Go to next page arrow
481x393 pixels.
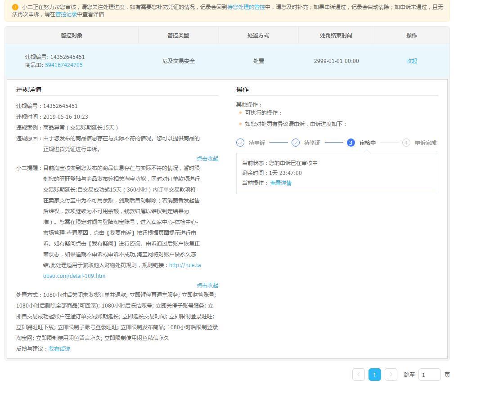click(x=391, y=375)
